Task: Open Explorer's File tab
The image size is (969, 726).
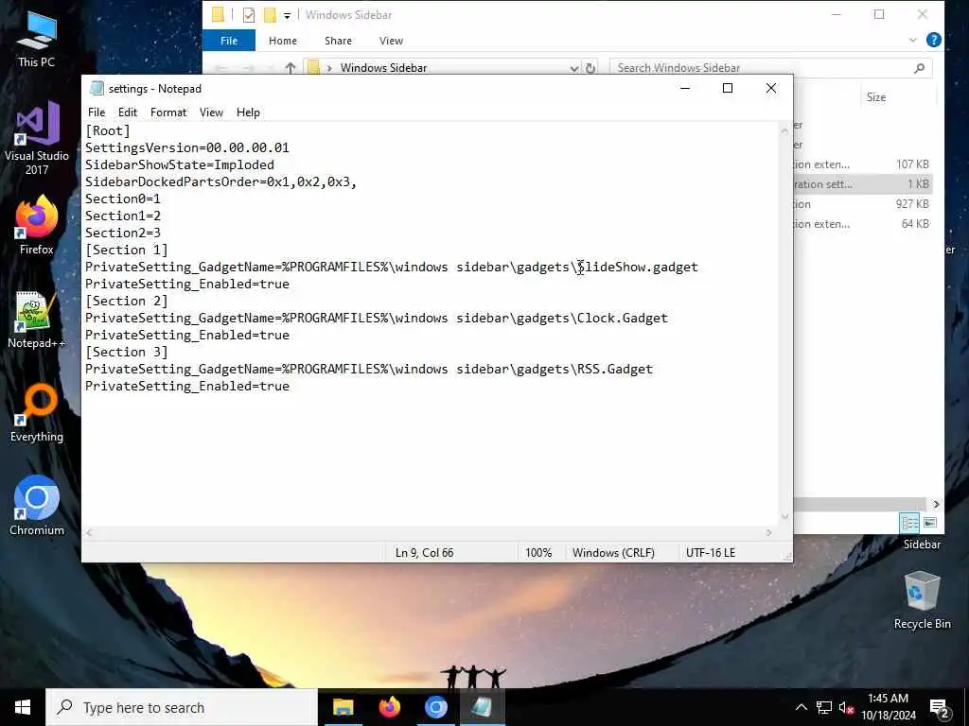Action: (229, 41)
